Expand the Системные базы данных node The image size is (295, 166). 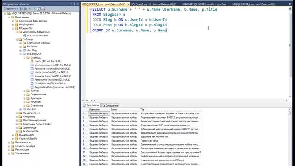(12, 21)
